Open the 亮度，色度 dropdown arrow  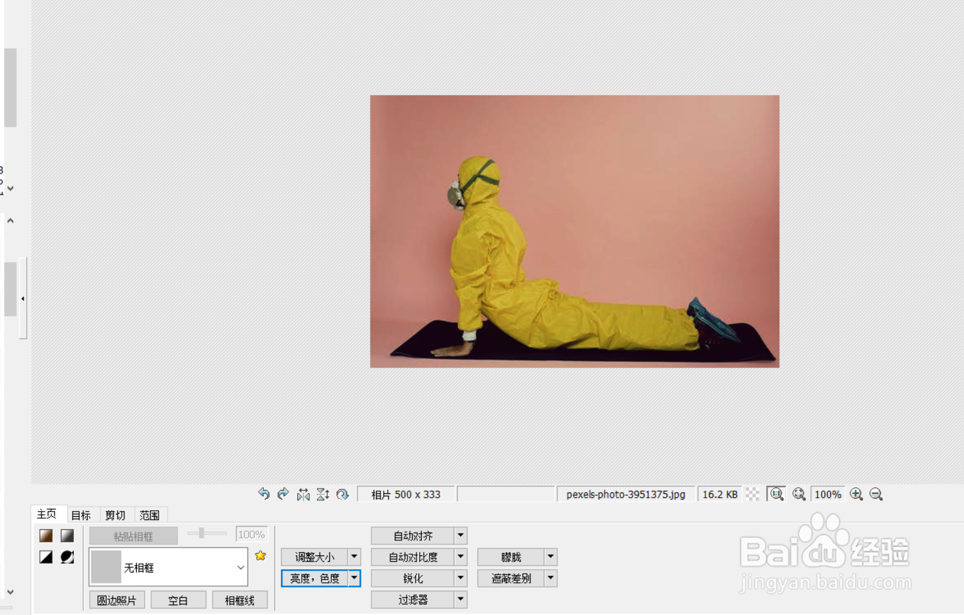click(354, 578)
